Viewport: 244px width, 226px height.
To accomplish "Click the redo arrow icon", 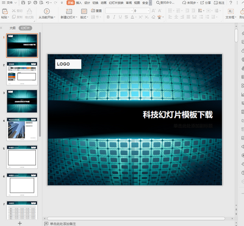I will [x=56, y=2].
